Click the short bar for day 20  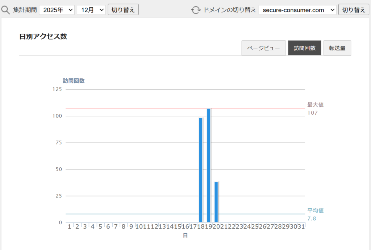tap(216, 202)
